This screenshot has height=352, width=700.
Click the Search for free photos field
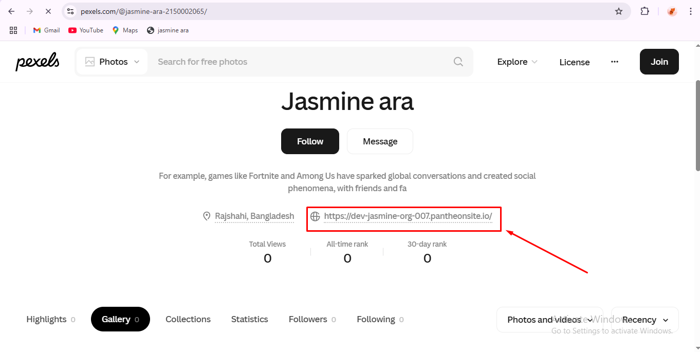point(298,62)
